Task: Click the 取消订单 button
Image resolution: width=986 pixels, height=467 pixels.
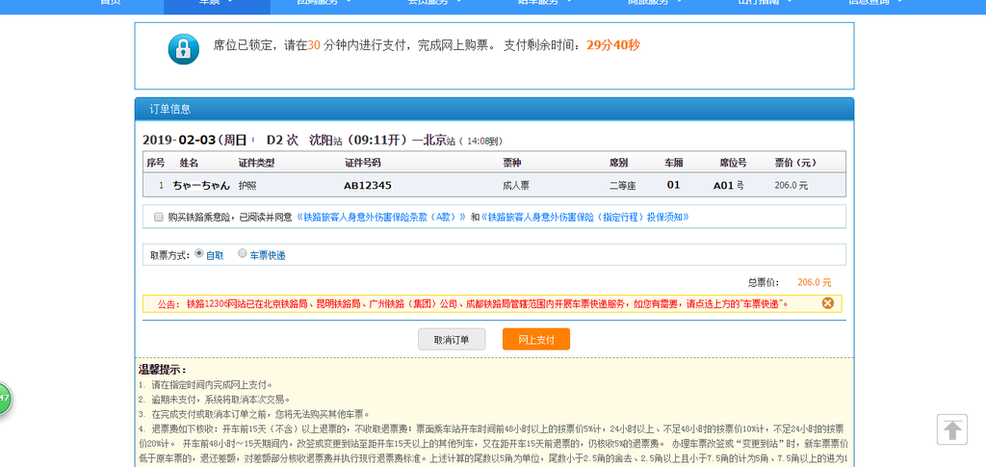Action: pos(452,339)
